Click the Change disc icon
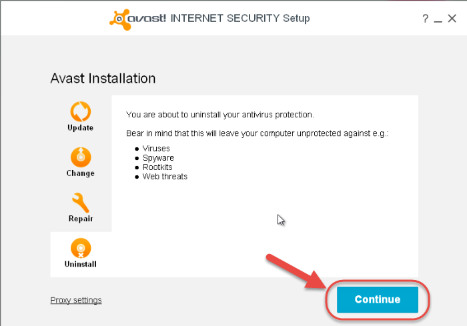This screenshot has height=326, width=467. click(x=81, y=157)
